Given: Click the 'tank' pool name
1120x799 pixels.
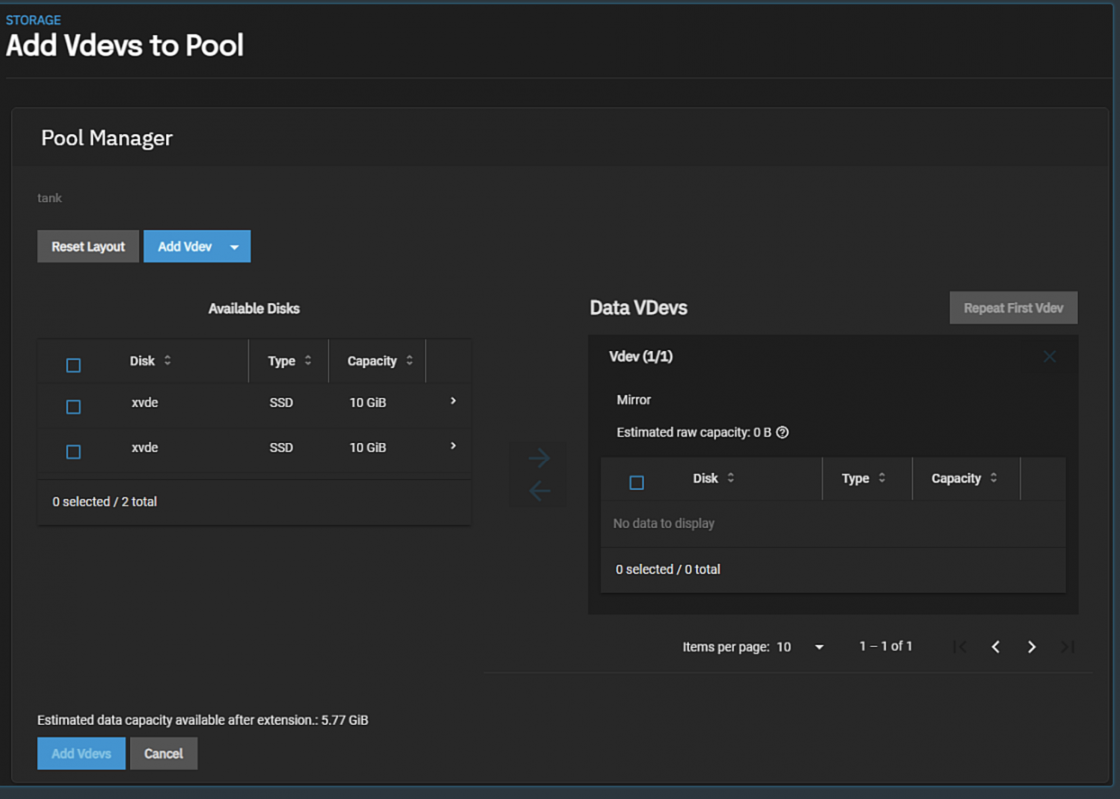Looking at the screenshot, I should click(x=49, y=198).
